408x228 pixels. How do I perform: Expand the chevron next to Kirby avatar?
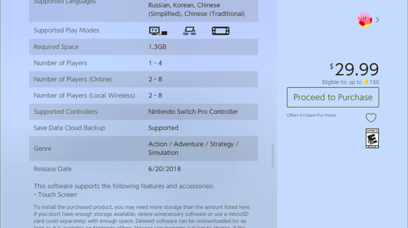(x=377, y=20)
